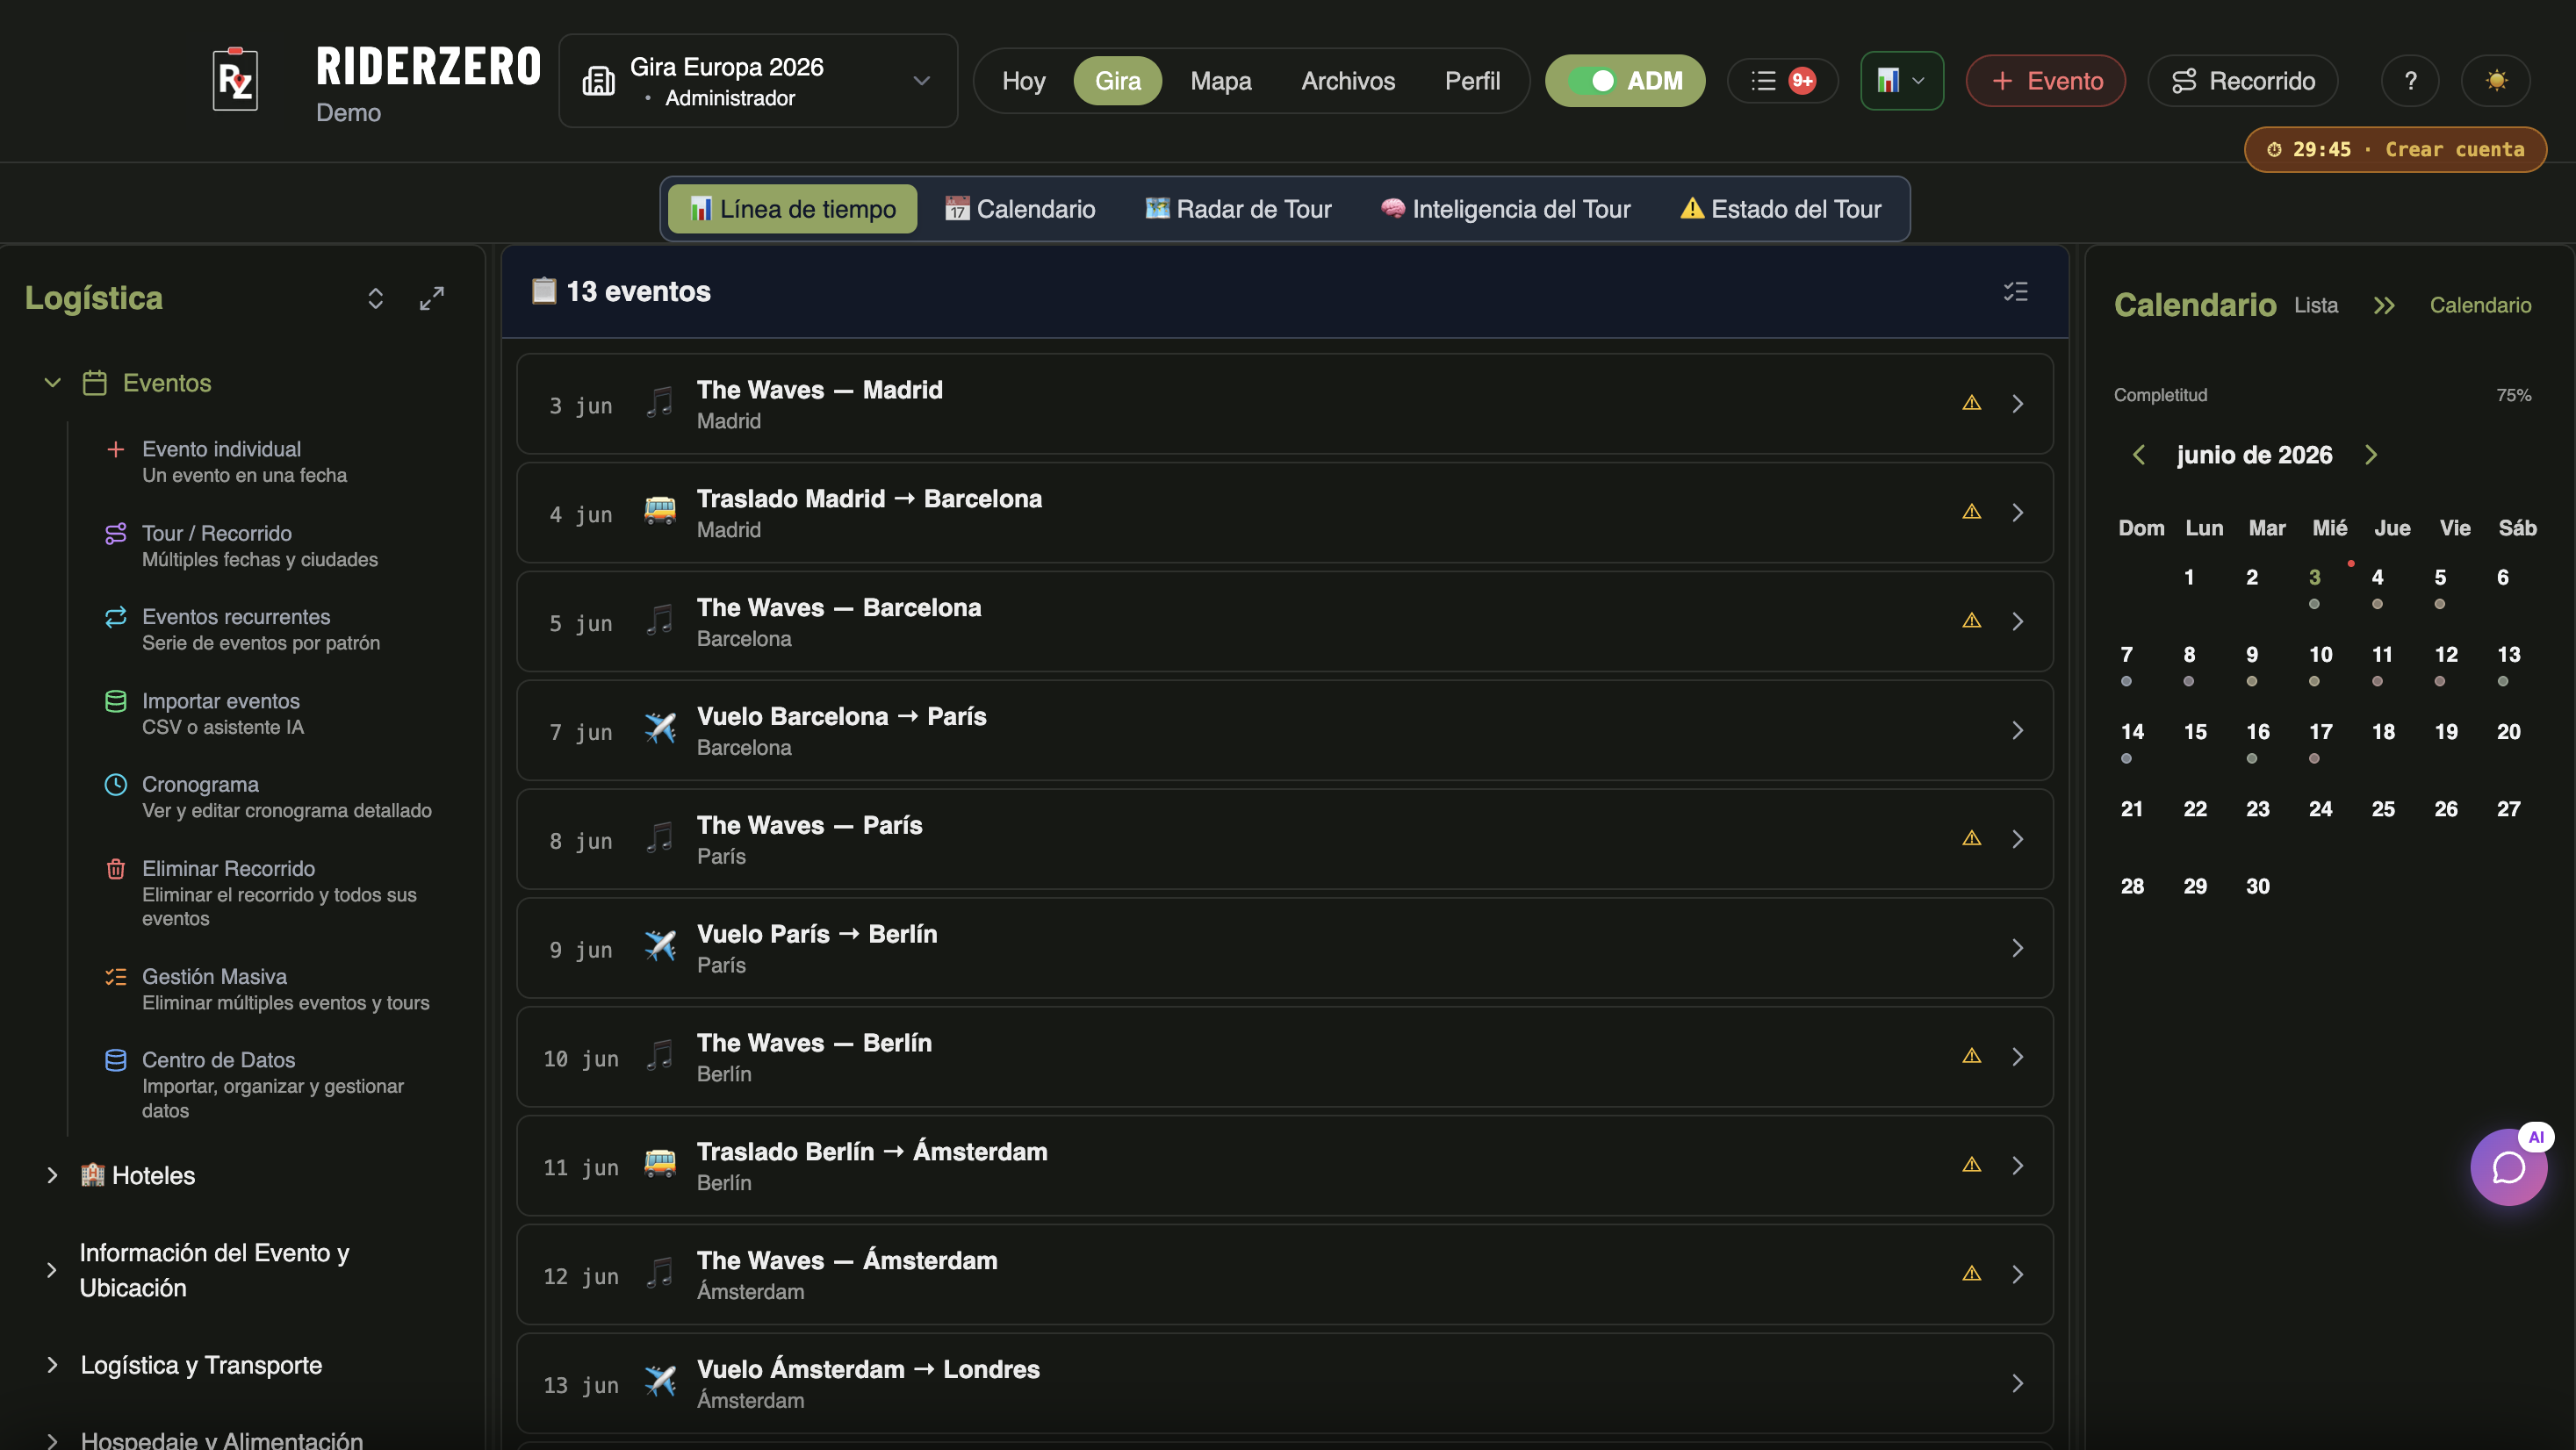Click the 13 eventos heading
2576x1450 pixels.
tap(621, 291)
